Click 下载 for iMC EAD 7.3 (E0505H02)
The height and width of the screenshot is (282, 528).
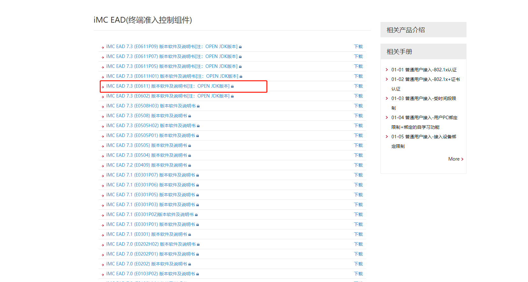pos(358,126)
